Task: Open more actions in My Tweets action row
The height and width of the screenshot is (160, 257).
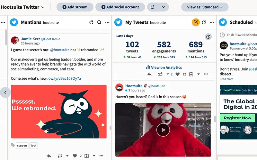Action: pos(206,74)
